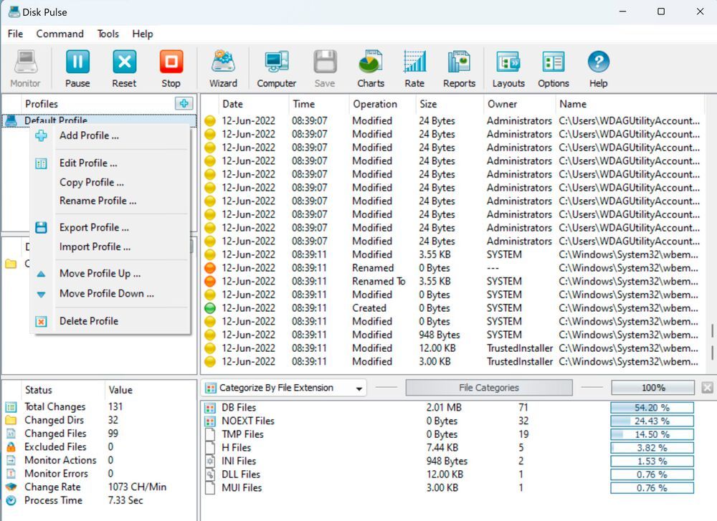
Task: Open the Categorize By File Extension dropdown
Action: click(284, 388)
